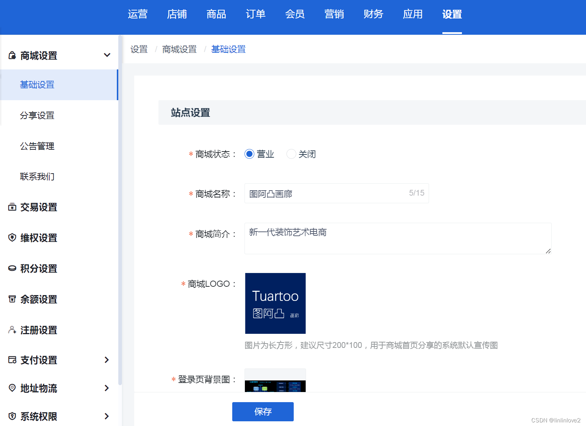Collapse the 商城设置 menu chevron
The width and height of the screenshot is (586, 426).
pyautogui.click(x=107, y=55)
